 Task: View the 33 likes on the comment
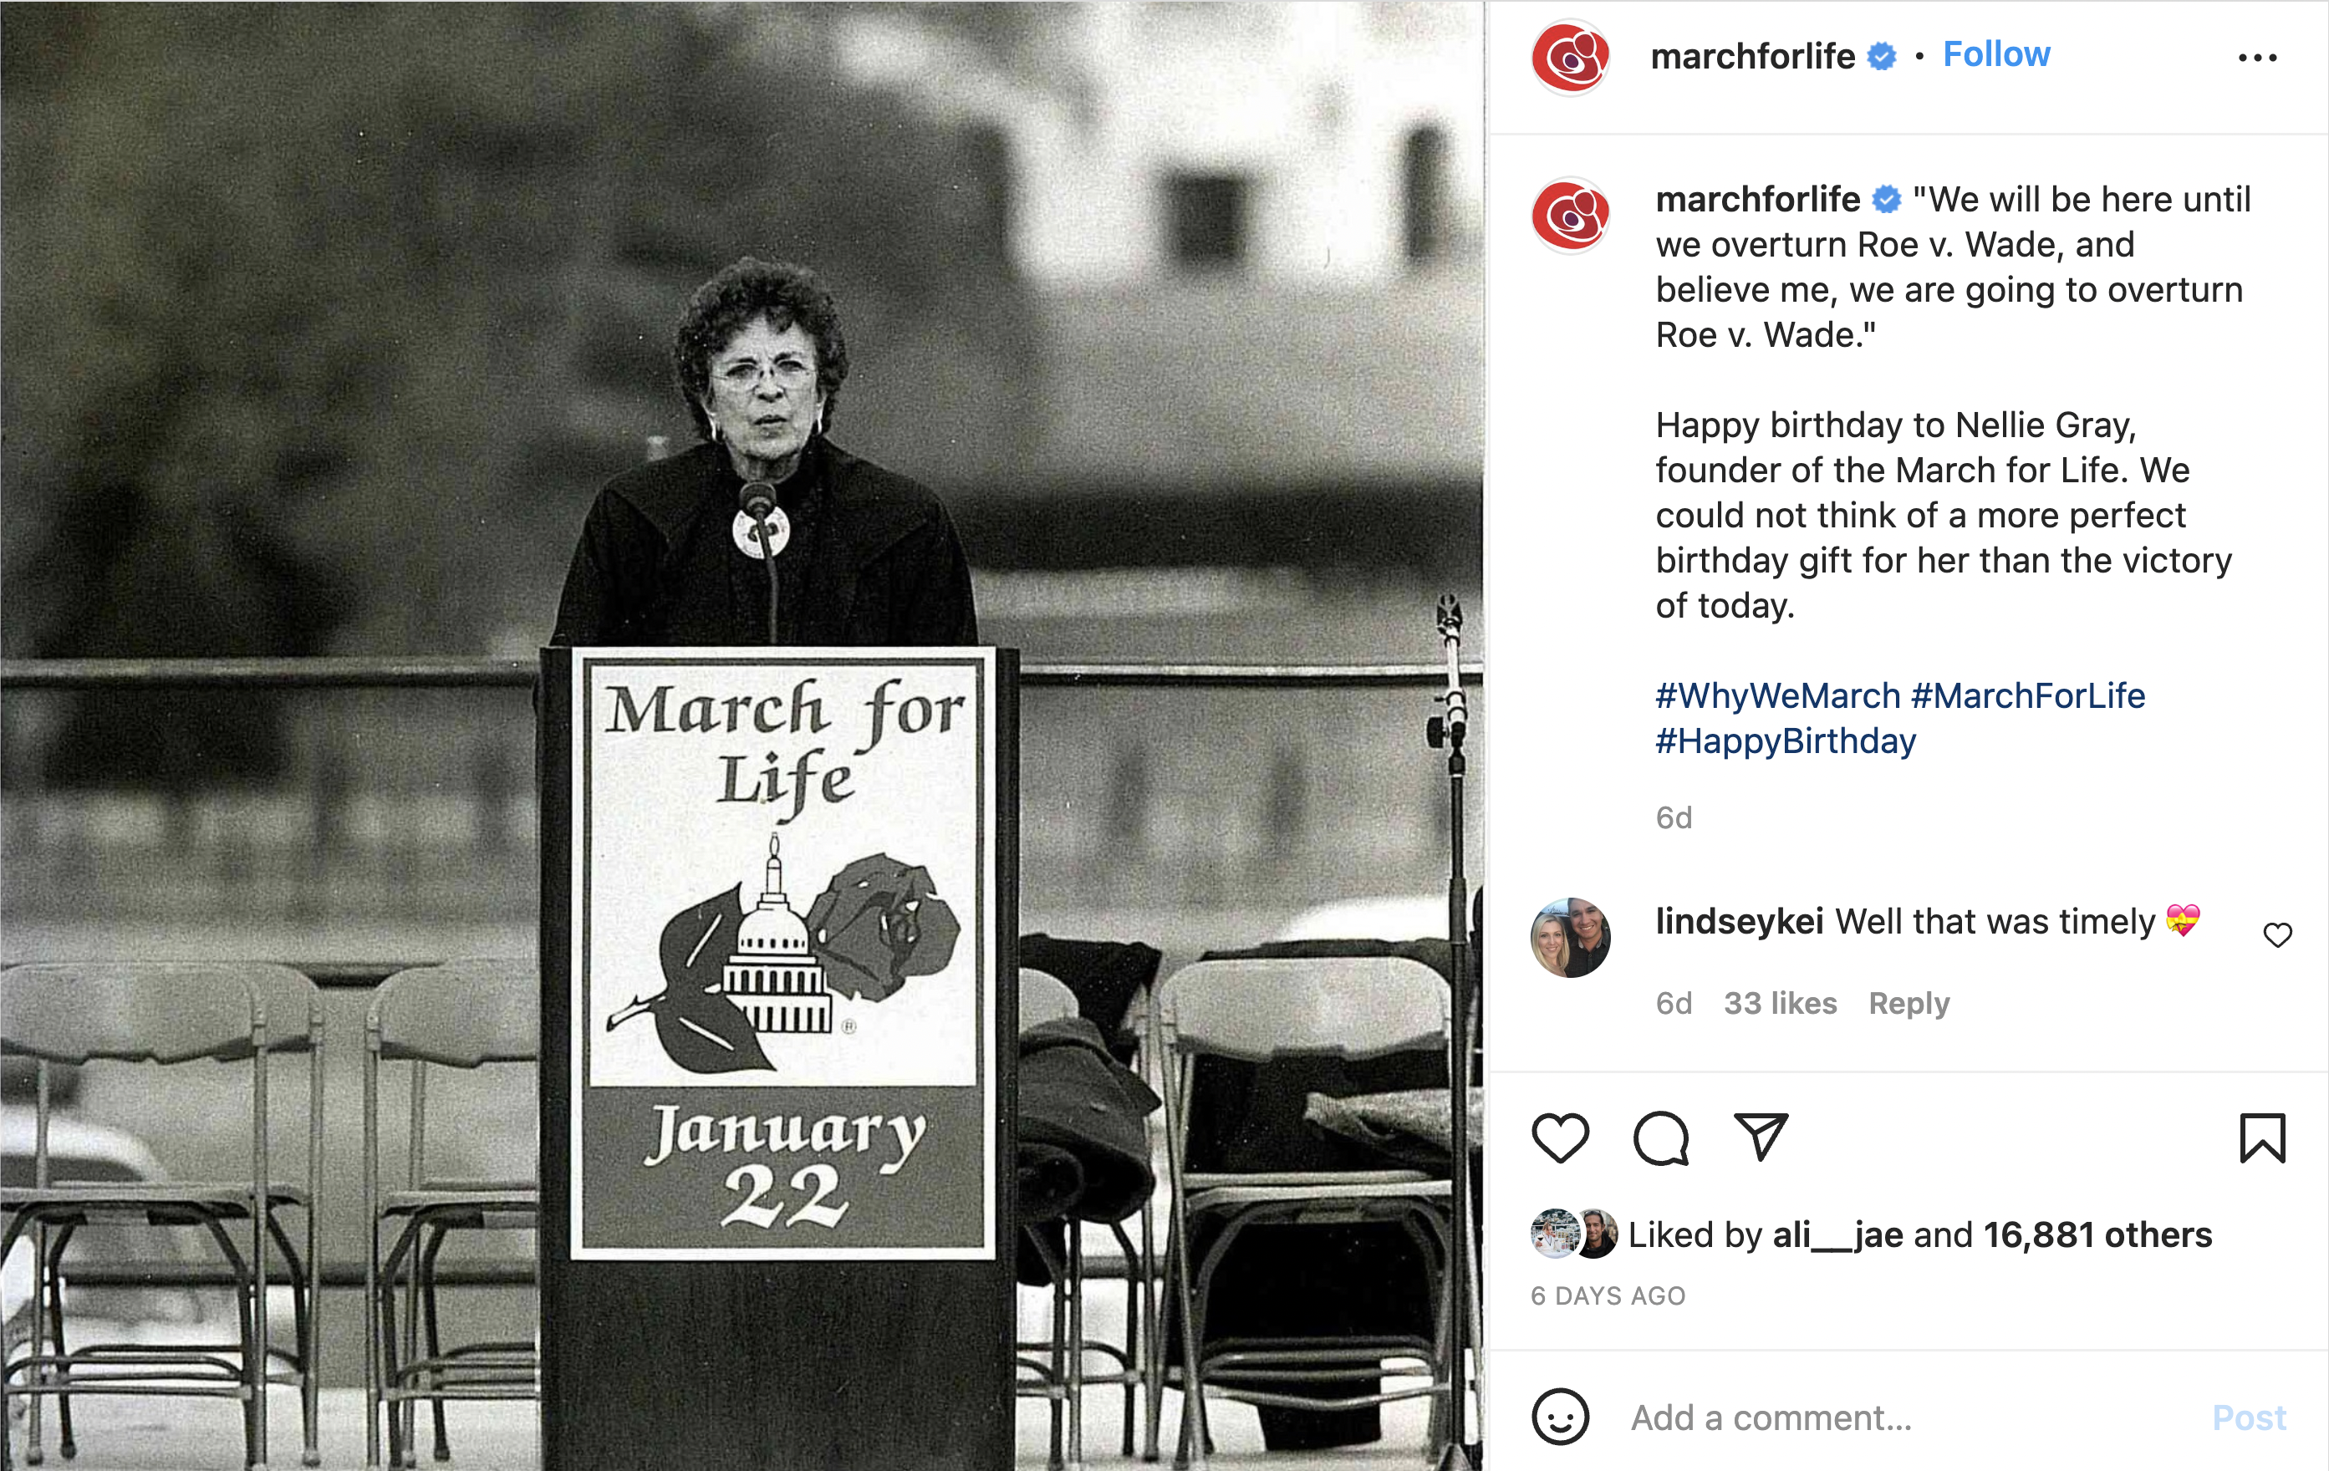[1780, 1003]
